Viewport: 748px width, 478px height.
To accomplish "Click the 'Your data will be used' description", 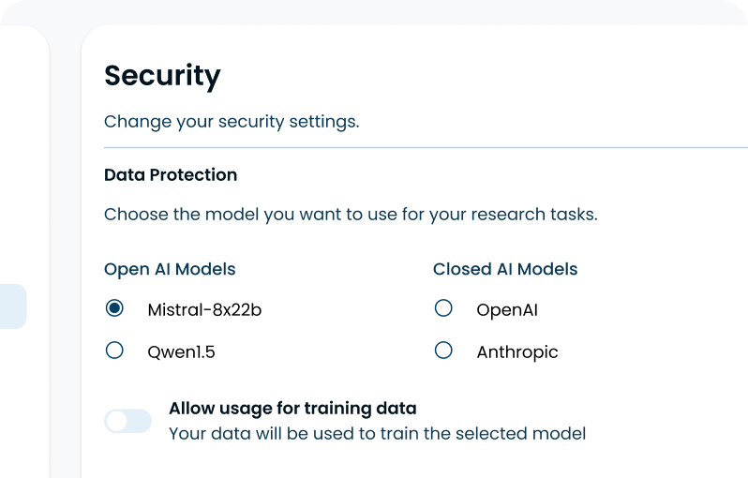I will (x=378, y=434).
